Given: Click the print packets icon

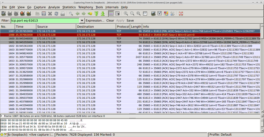Looking at the screenshot, I should coord(63,14).
